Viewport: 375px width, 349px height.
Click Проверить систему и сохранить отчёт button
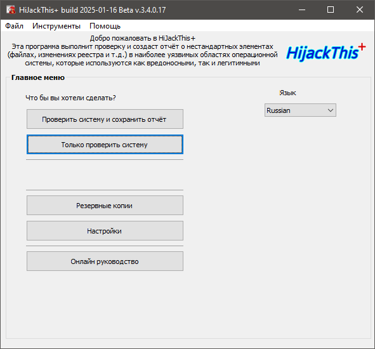[x=105, y=119]
